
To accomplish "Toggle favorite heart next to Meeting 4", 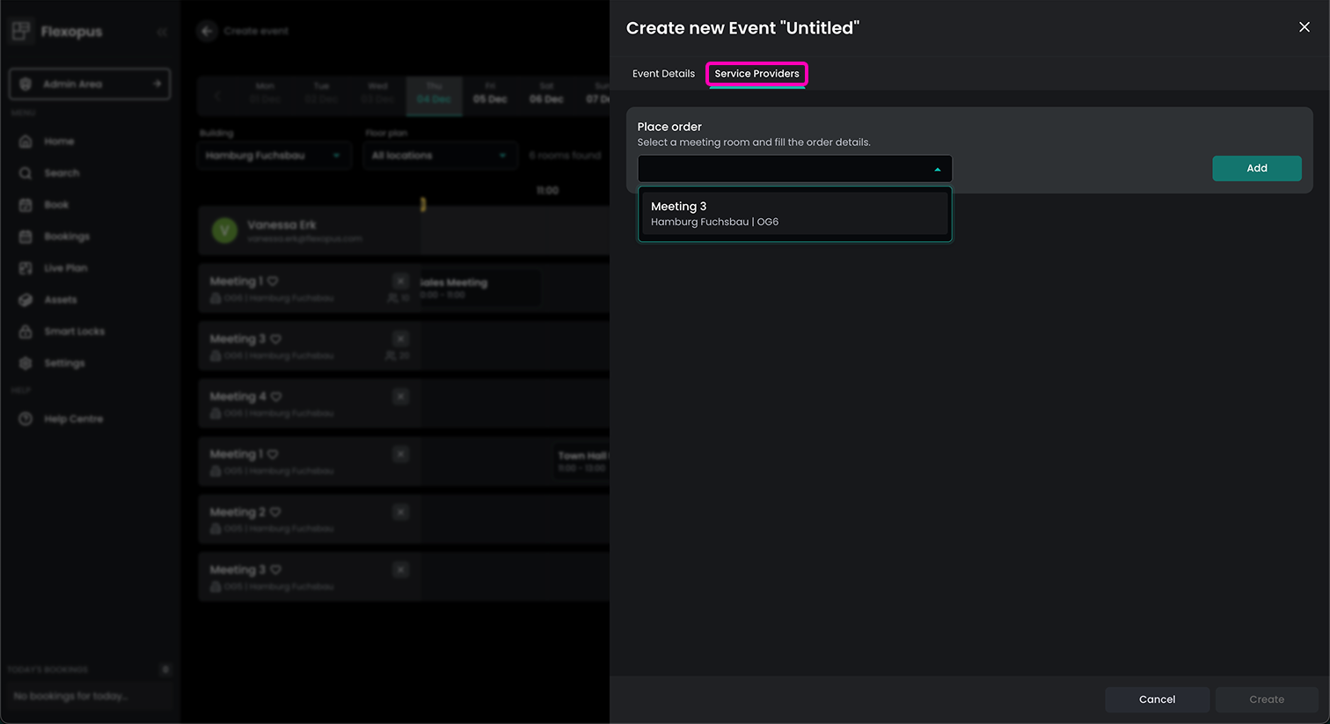I will coord(276,397).
